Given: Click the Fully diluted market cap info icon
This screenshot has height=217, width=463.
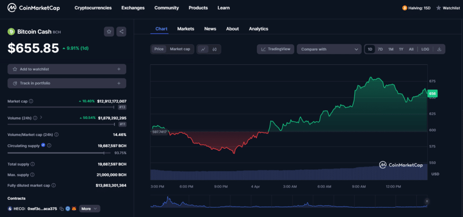Looking at the screenshot, I should 54,185.
